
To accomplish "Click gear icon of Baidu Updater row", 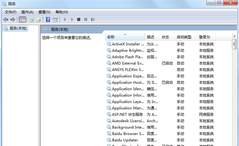I will [x=109, y=140].
